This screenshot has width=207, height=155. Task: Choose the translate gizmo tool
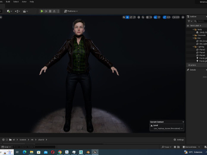click(127, 17)
